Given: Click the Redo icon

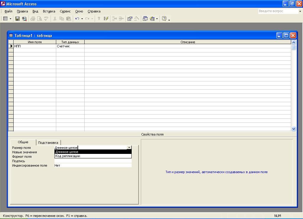Looking at the screenshot, I should (87, 19).
